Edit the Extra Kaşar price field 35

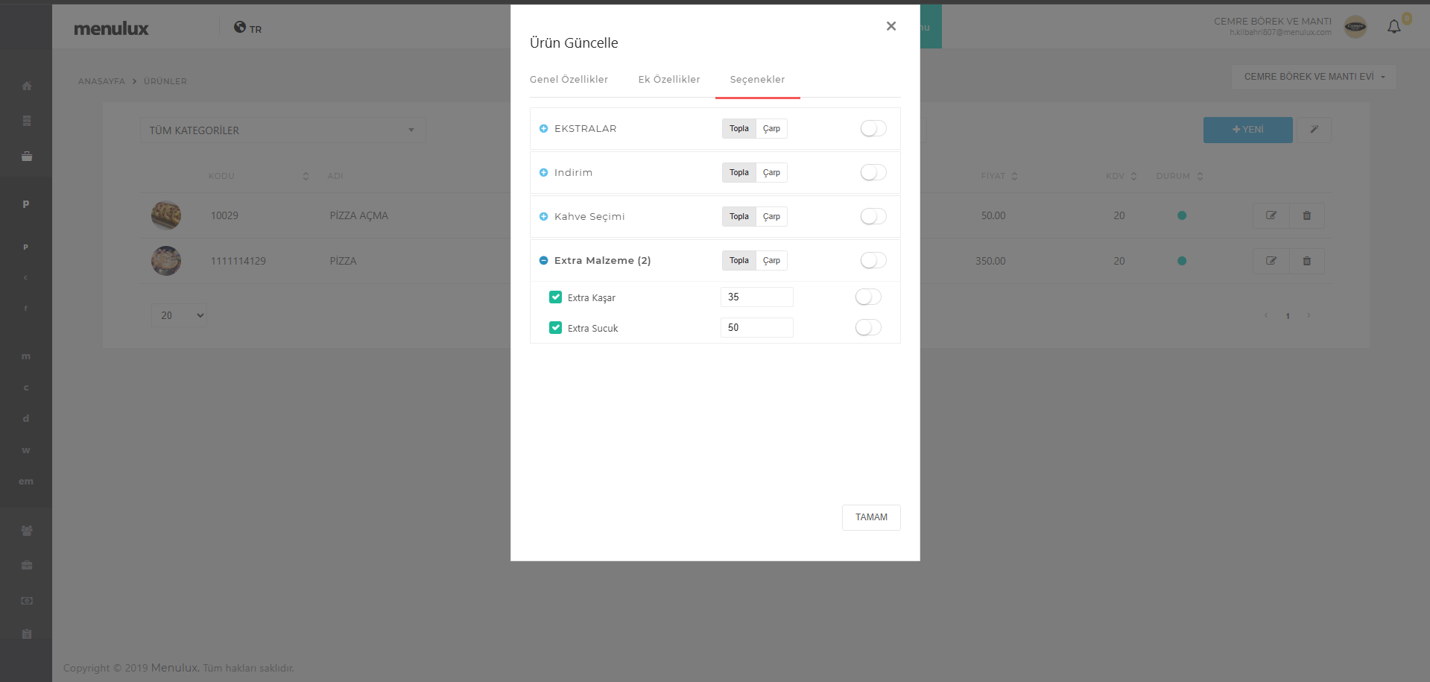[756, 297]
